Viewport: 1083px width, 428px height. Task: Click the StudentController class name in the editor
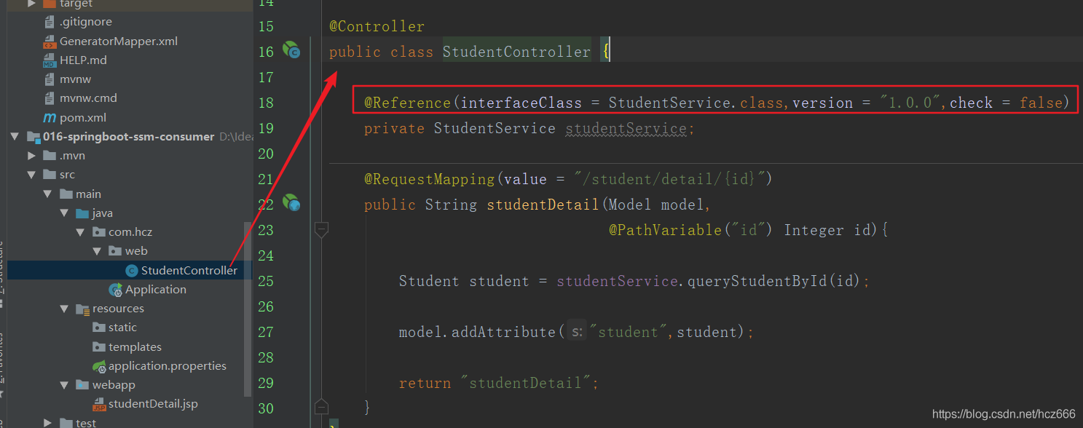coord(516,52)
